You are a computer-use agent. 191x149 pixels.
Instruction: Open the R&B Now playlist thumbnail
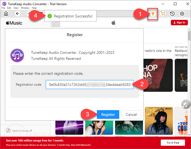(x=129, y=128)
